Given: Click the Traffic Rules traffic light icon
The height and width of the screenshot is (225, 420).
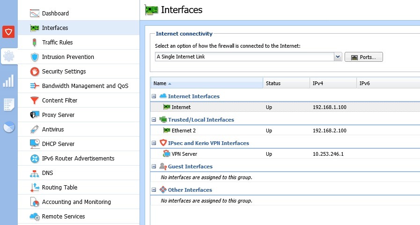Looking at the screenshot, I should [x=34, y=43].
